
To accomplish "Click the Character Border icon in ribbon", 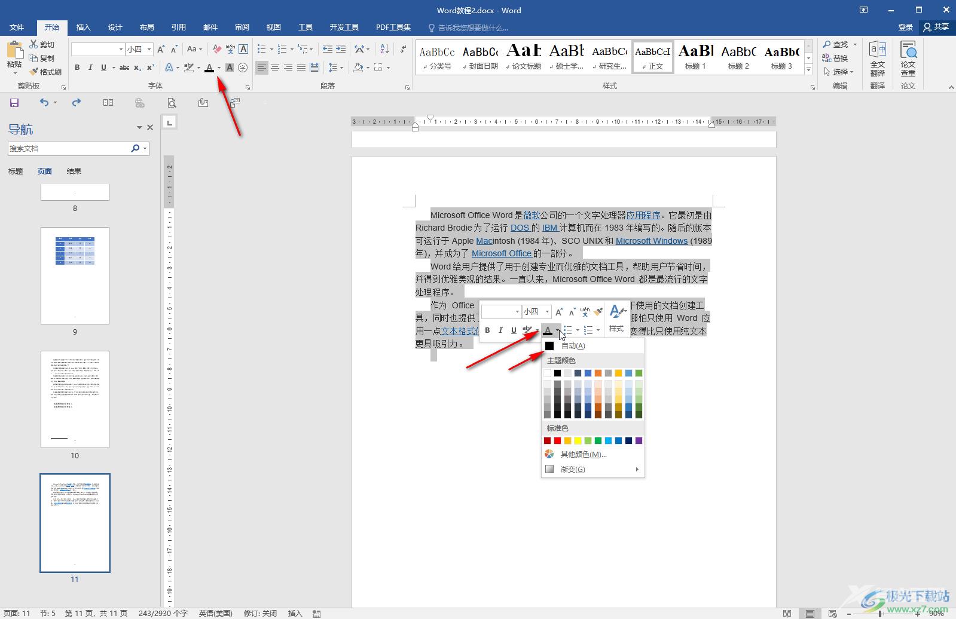I will point(243,49).
